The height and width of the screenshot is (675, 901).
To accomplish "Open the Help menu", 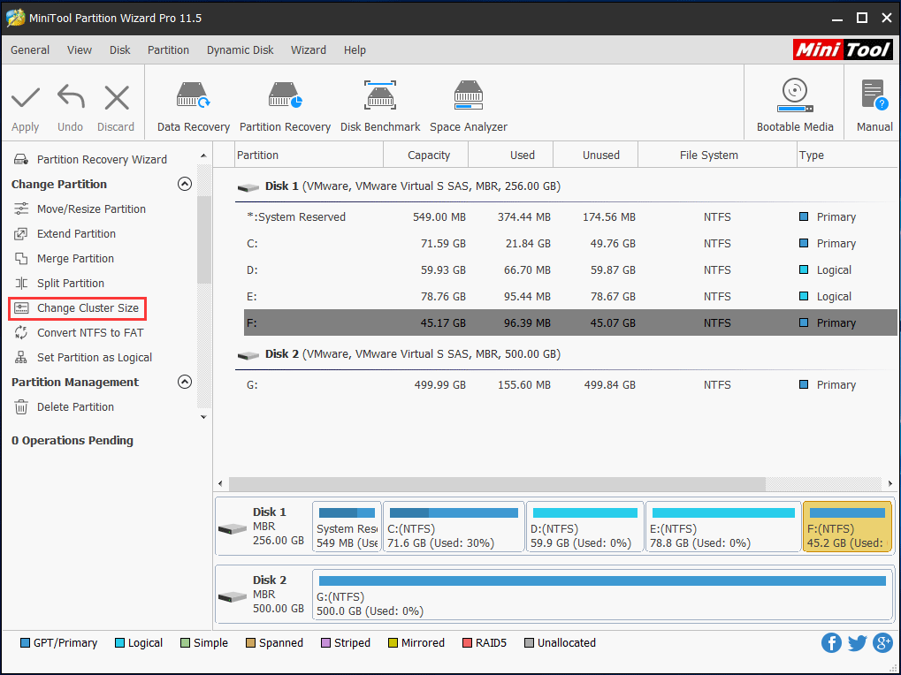I will [x=355, y=50].
